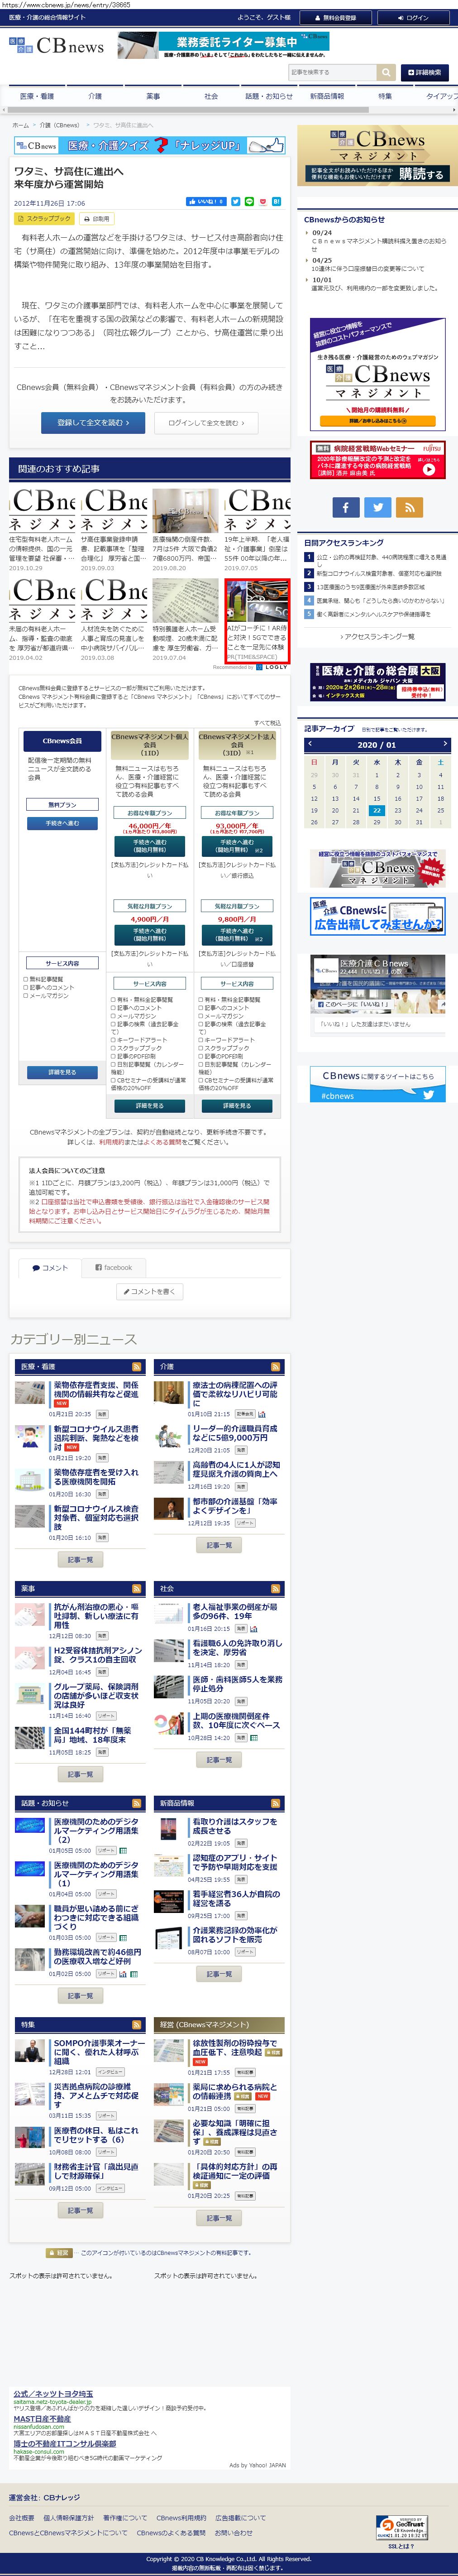Share article via the Twitter icon
This screenshot has width=458, height=2576.
[236, 202]
